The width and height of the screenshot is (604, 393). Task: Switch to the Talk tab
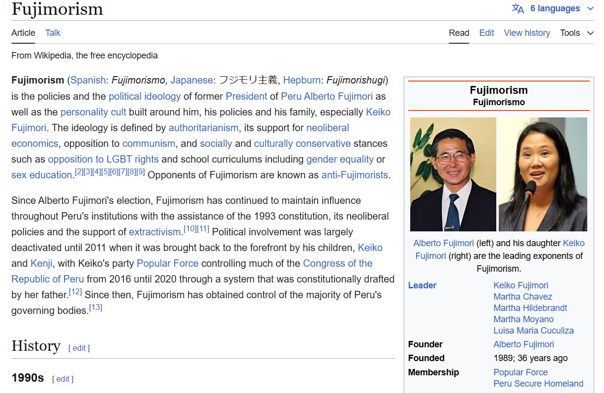click(53, 33)
